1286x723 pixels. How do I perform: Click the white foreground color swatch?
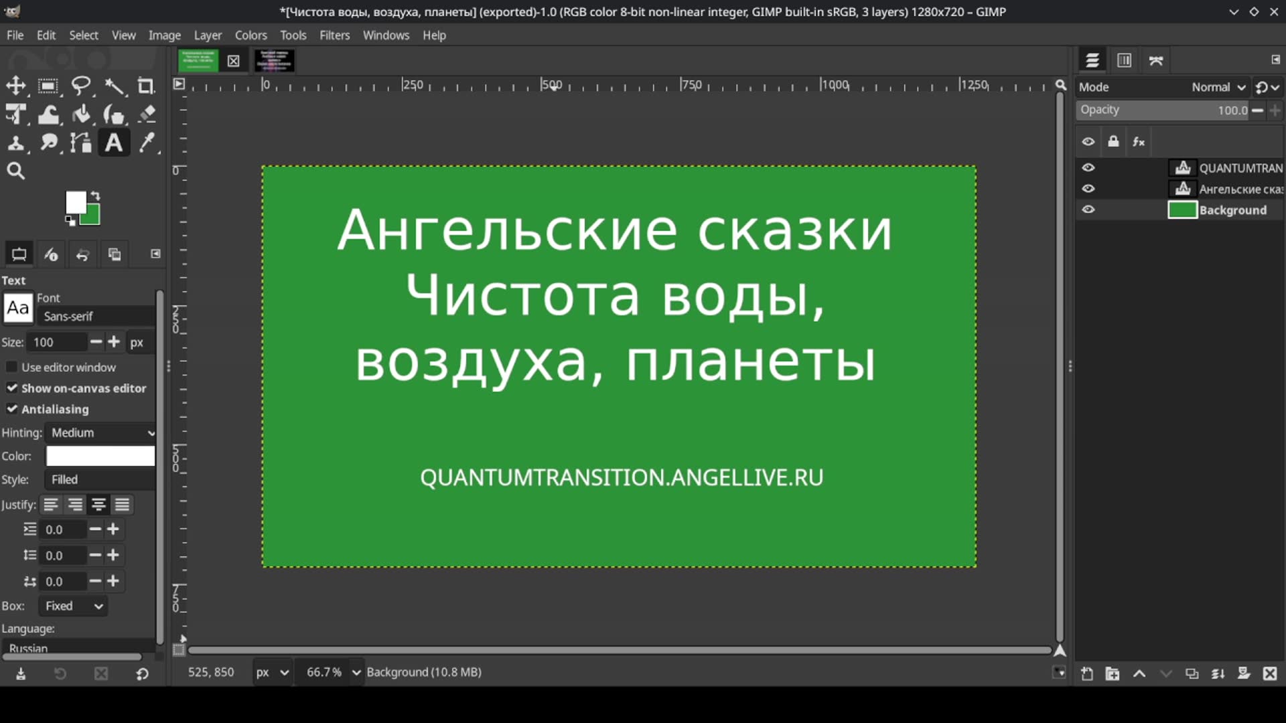pos(75,202)
